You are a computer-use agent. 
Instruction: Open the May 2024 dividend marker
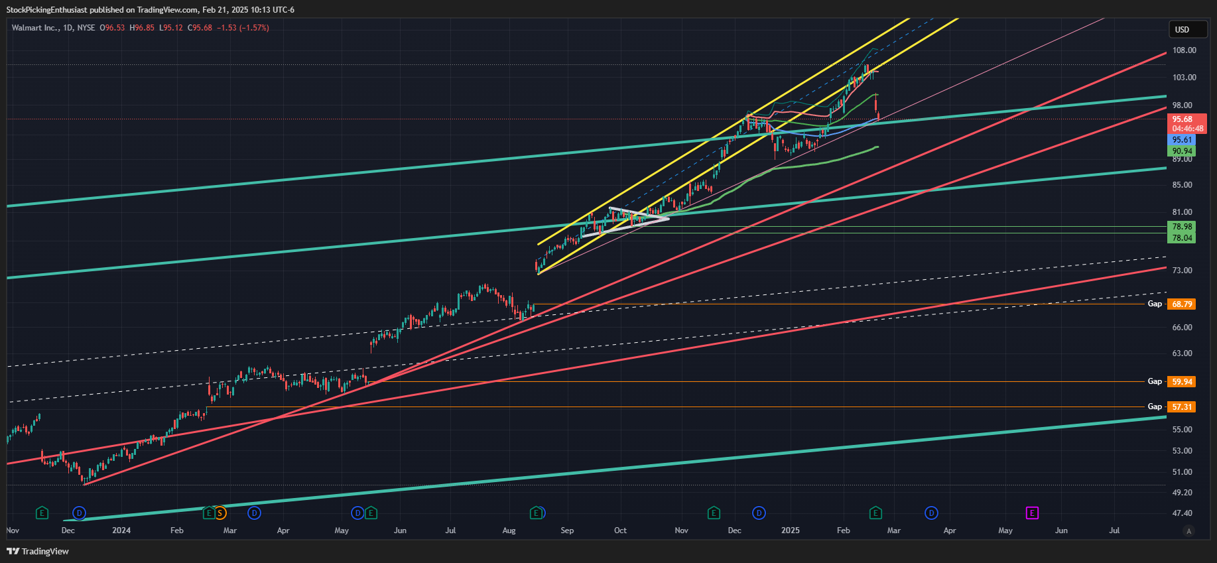point(357,513)
